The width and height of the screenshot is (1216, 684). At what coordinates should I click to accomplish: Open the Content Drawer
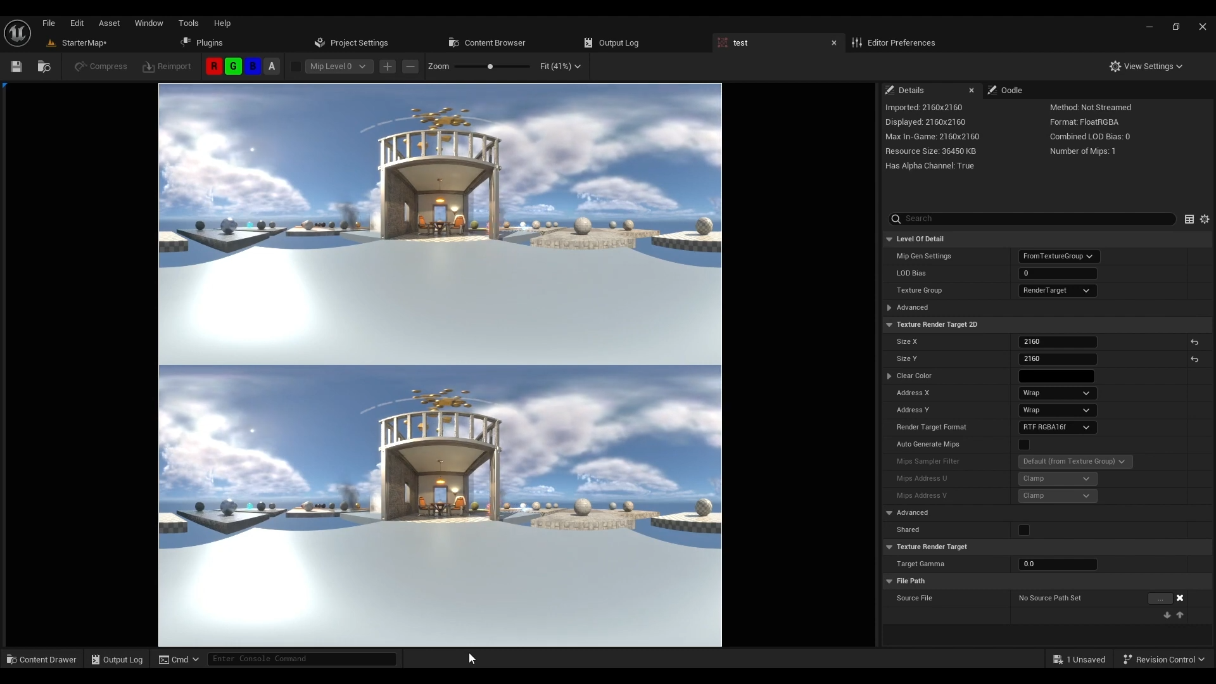[x=41, y=659]
